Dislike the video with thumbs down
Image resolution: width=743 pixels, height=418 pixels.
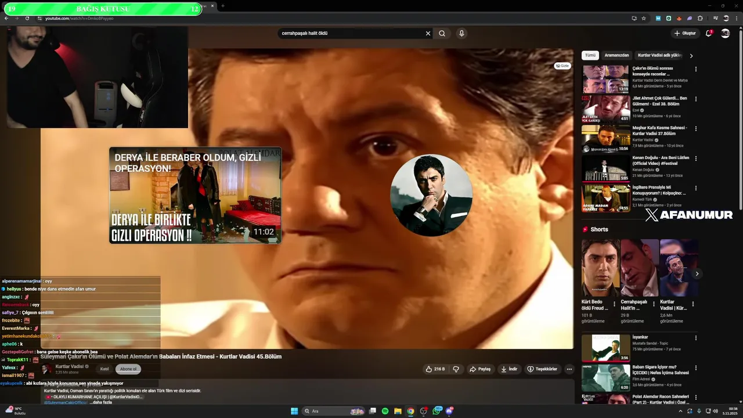pyautogui.click(x=456, y=369)
